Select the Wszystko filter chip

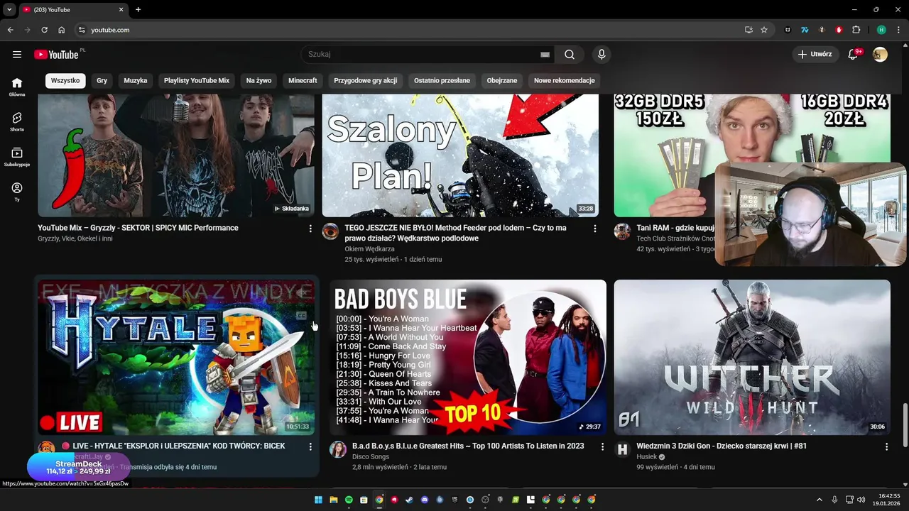point(65,81)
